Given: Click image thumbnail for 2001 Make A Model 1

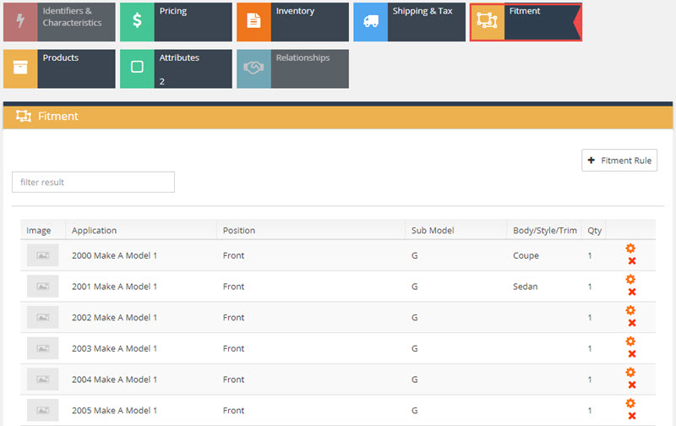Looking at the screenshot, I should coord(43,287).
